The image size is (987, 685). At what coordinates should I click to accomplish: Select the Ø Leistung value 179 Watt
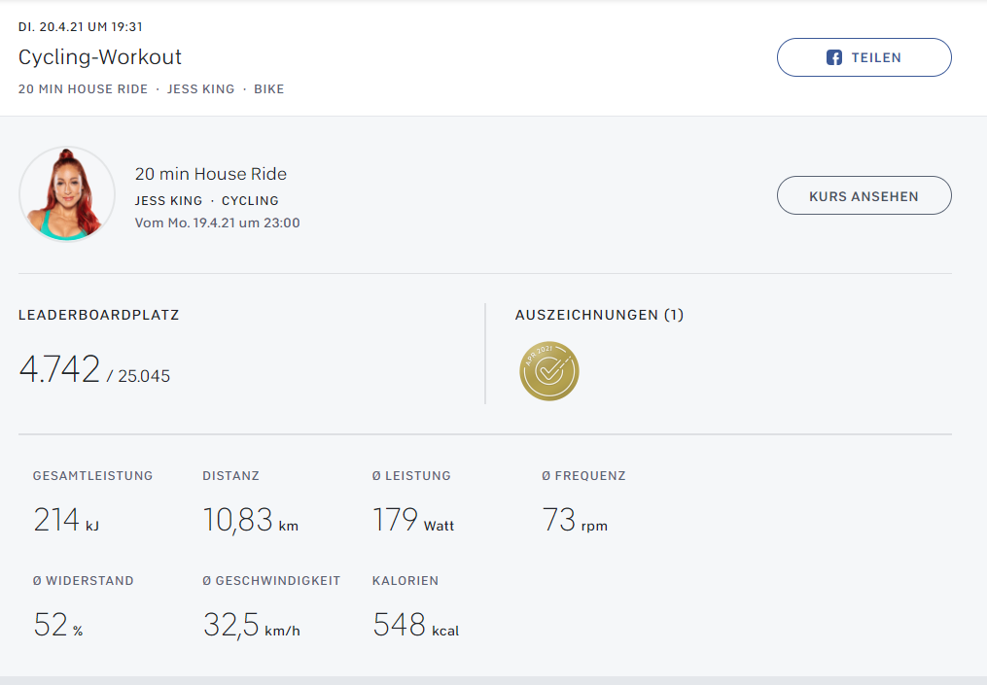point(412,521)
